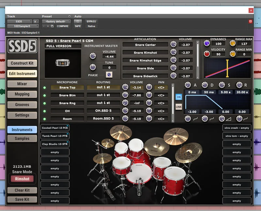This screenshot has width=261, height=211.
Task: Click the Dynamics value field showing 100
Action: coord(218,44)
